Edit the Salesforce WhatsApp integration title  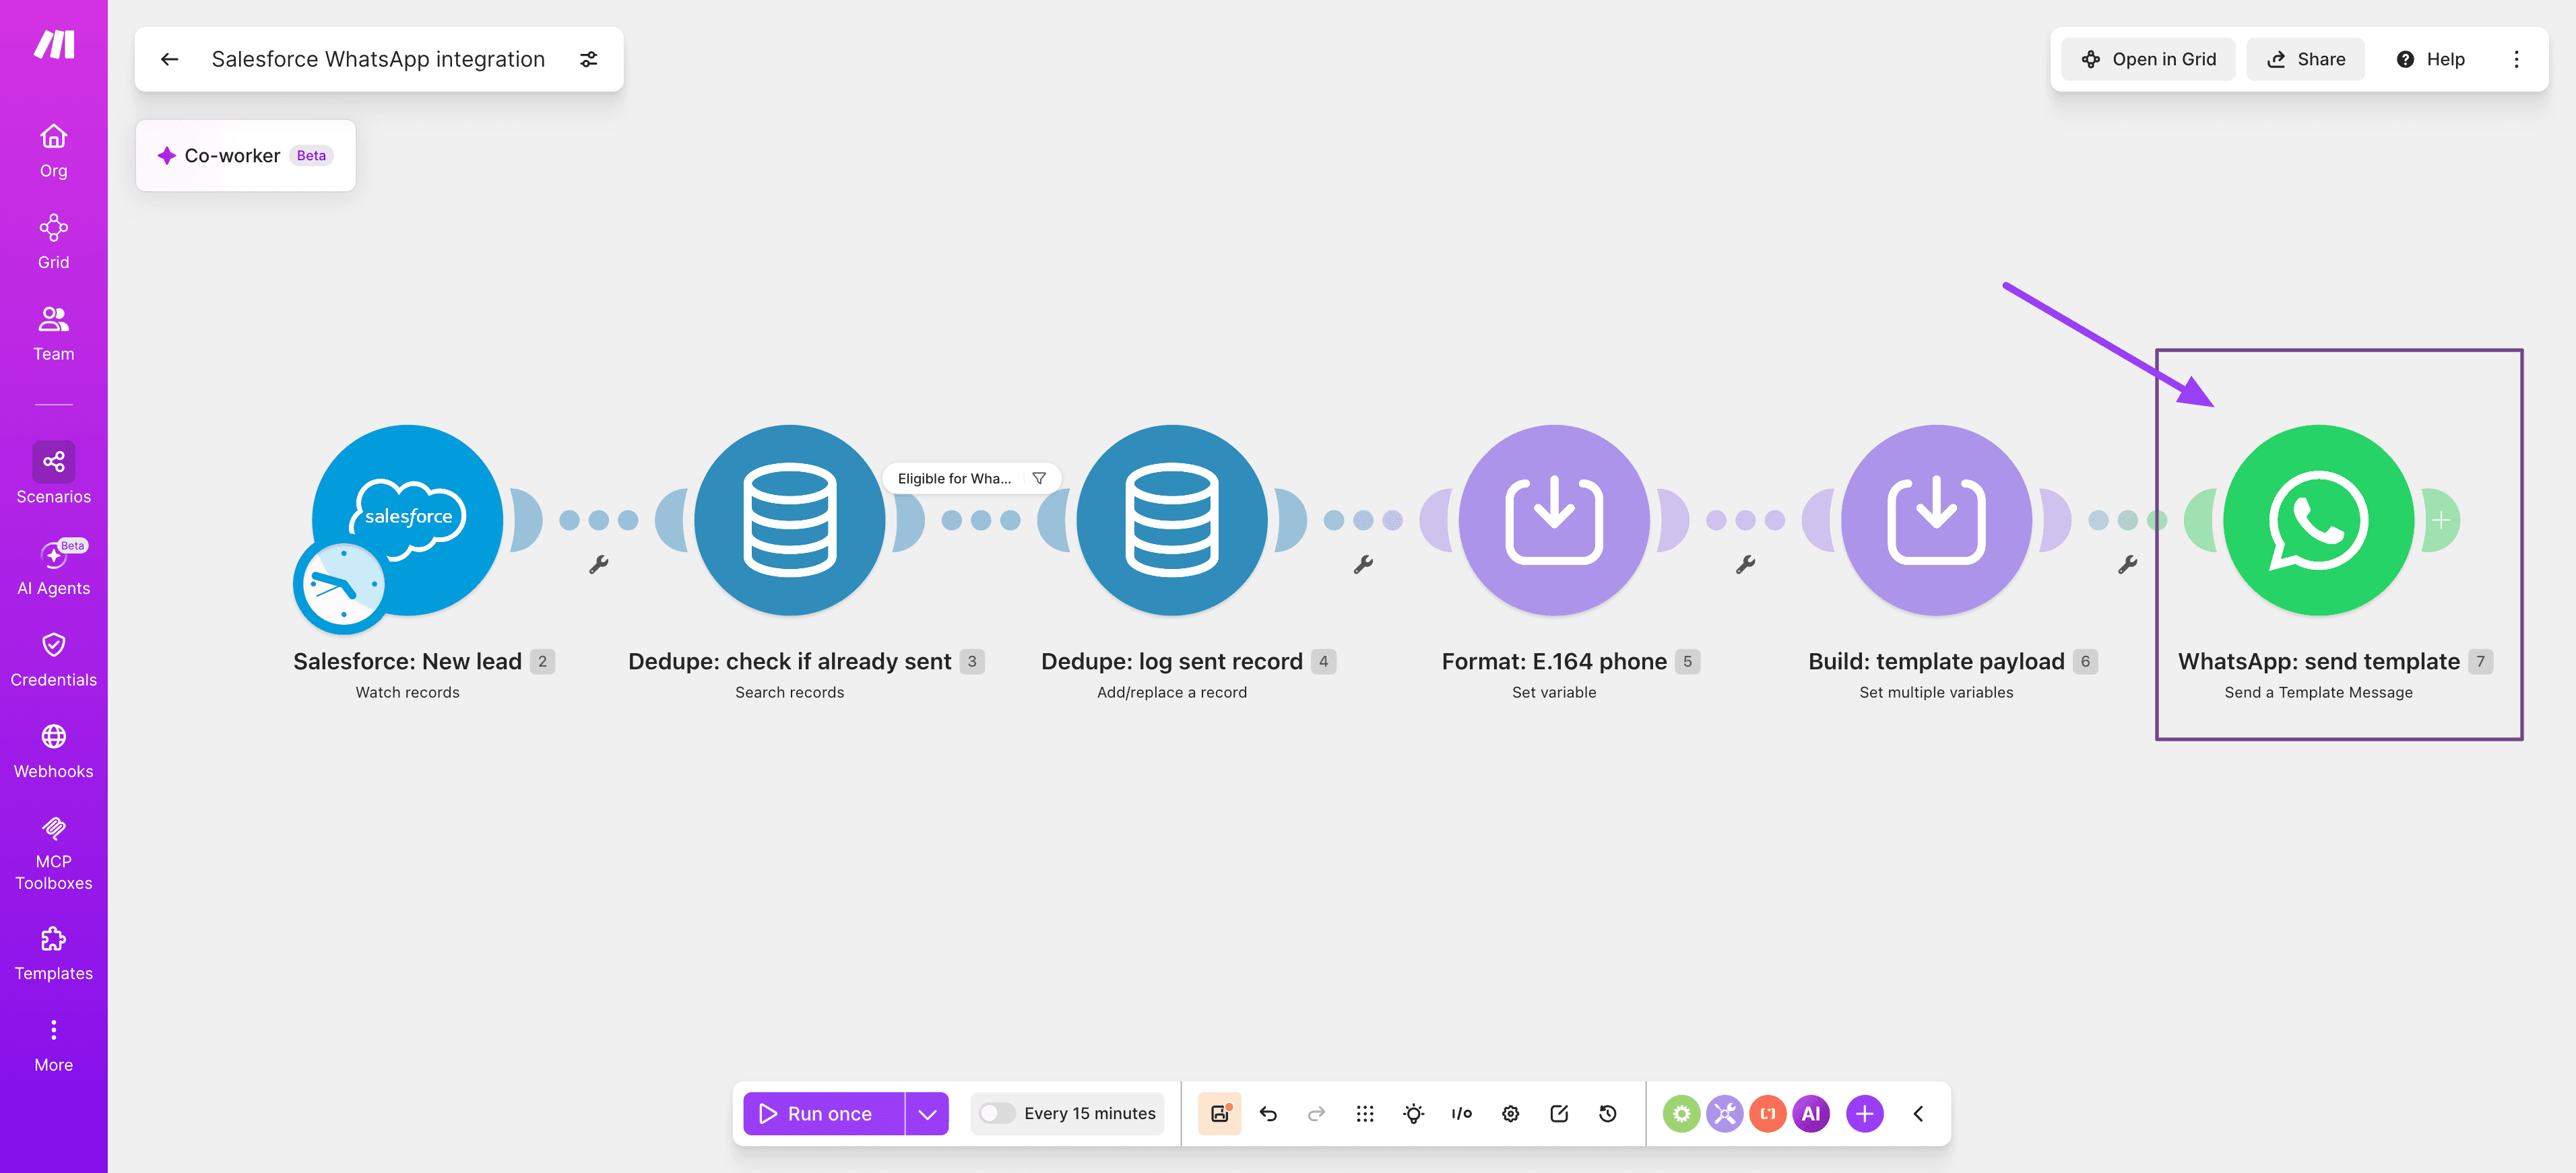(x=378, y=59)
